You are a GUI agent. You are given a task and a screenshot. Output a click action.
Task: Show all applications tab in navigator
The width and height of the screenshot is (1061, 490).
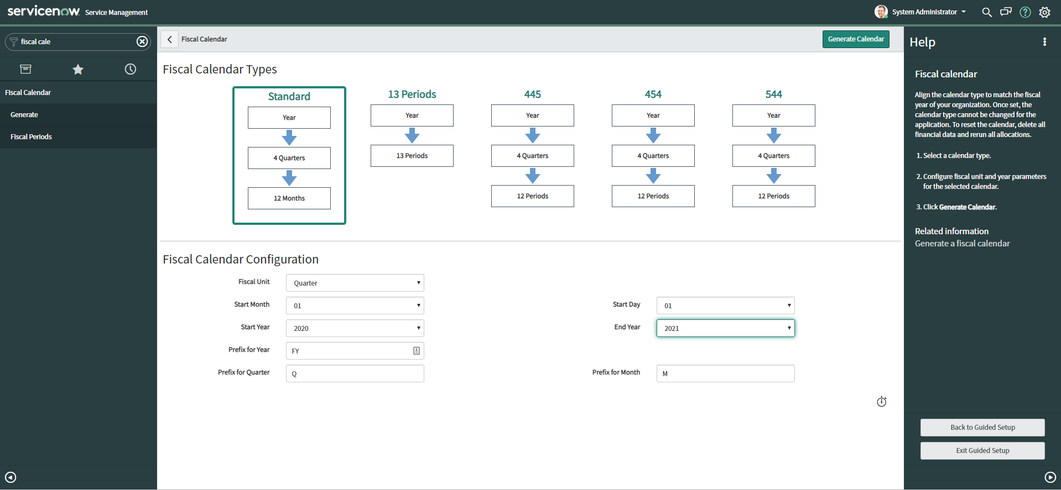pos(26,69)
